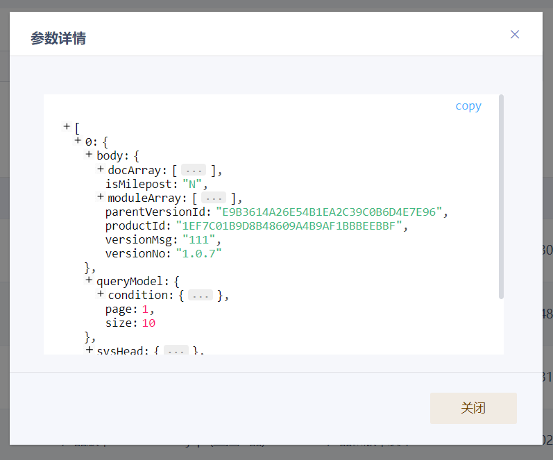The height and width of the screenshot is (460, 553).
Task: Expand the docArray node toggle
Action: (x=101, y=169)
